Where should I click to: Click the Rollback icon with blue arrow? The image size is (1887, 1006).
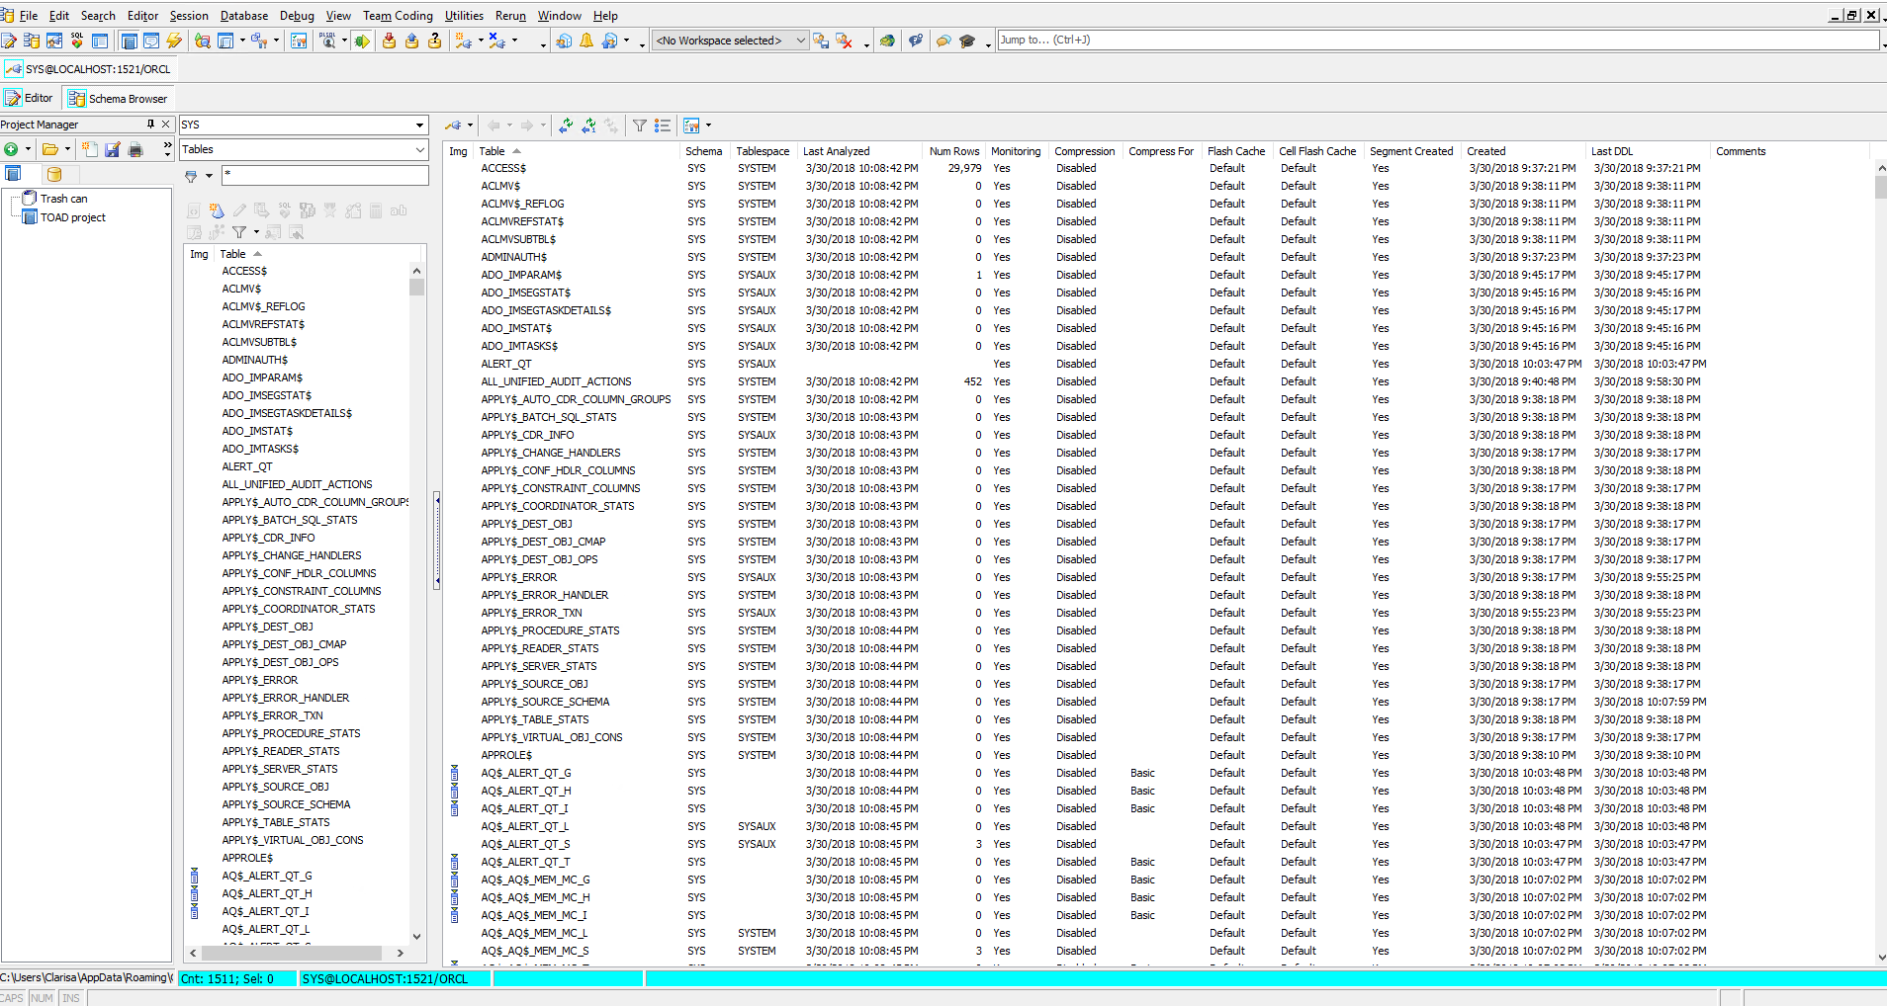(x=411, y=41)
